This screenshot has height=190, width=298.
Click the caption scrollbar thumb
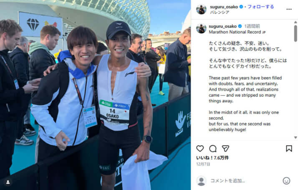pyautogui.click(x=295, y=33)
